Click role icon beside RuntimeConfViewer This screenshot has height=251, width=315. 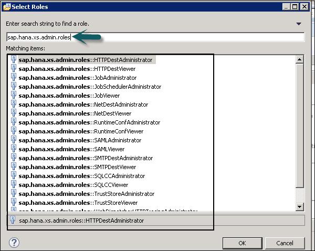tap(14, 131)
